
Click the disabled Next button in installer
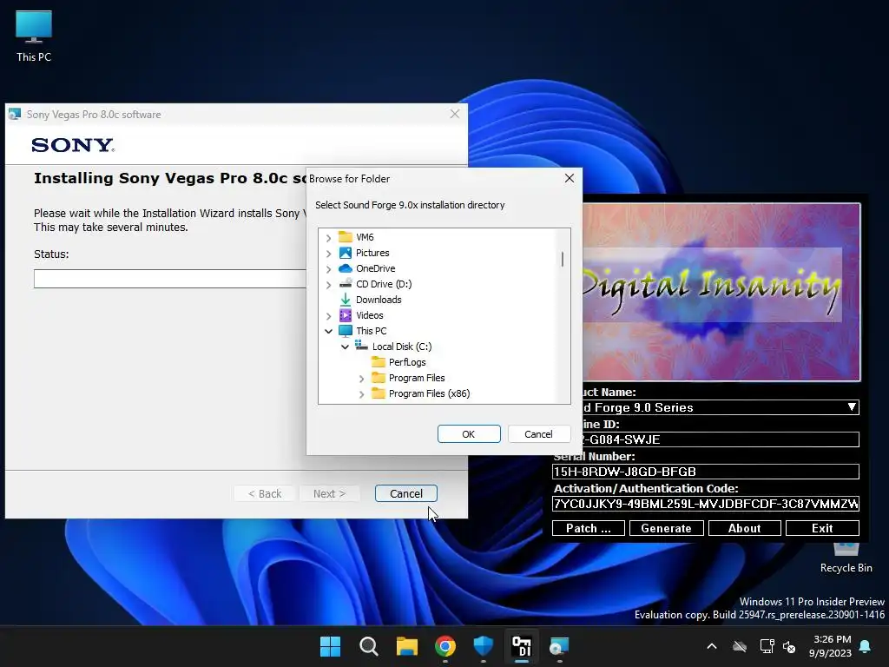point(329,493)
